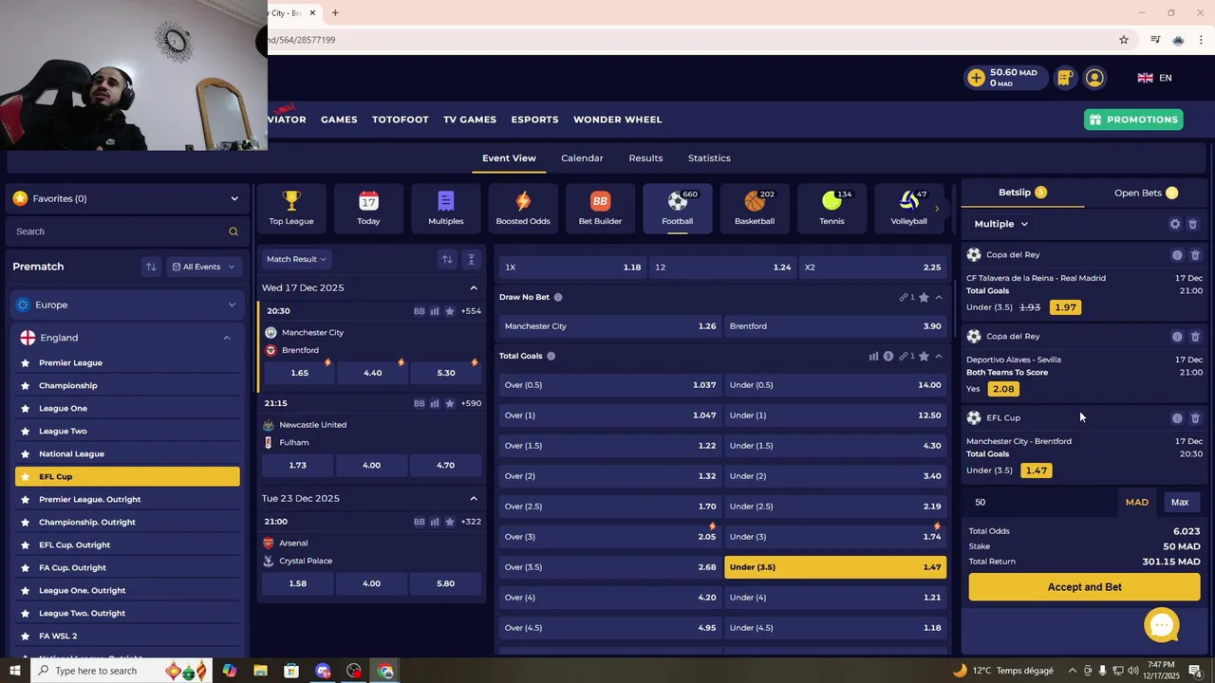Favorite the Newcastle United - Fulham match
Screen dimensions: 1215x683
450,403
